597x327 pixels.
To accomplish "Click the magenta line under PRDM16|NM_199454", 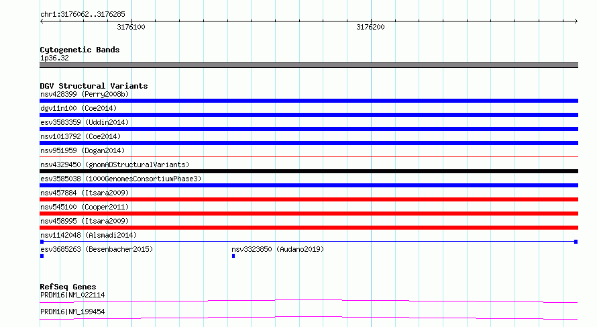I will point(309,318).
